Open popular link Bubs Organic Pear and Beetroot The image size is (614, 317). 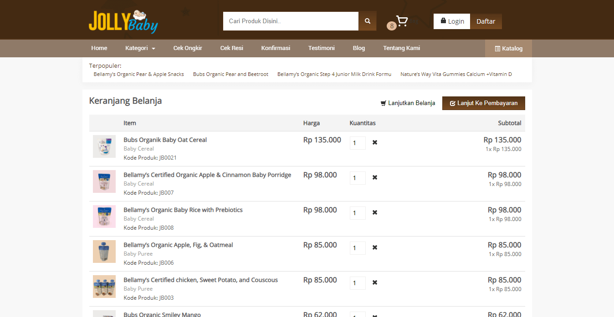[230, 74]
